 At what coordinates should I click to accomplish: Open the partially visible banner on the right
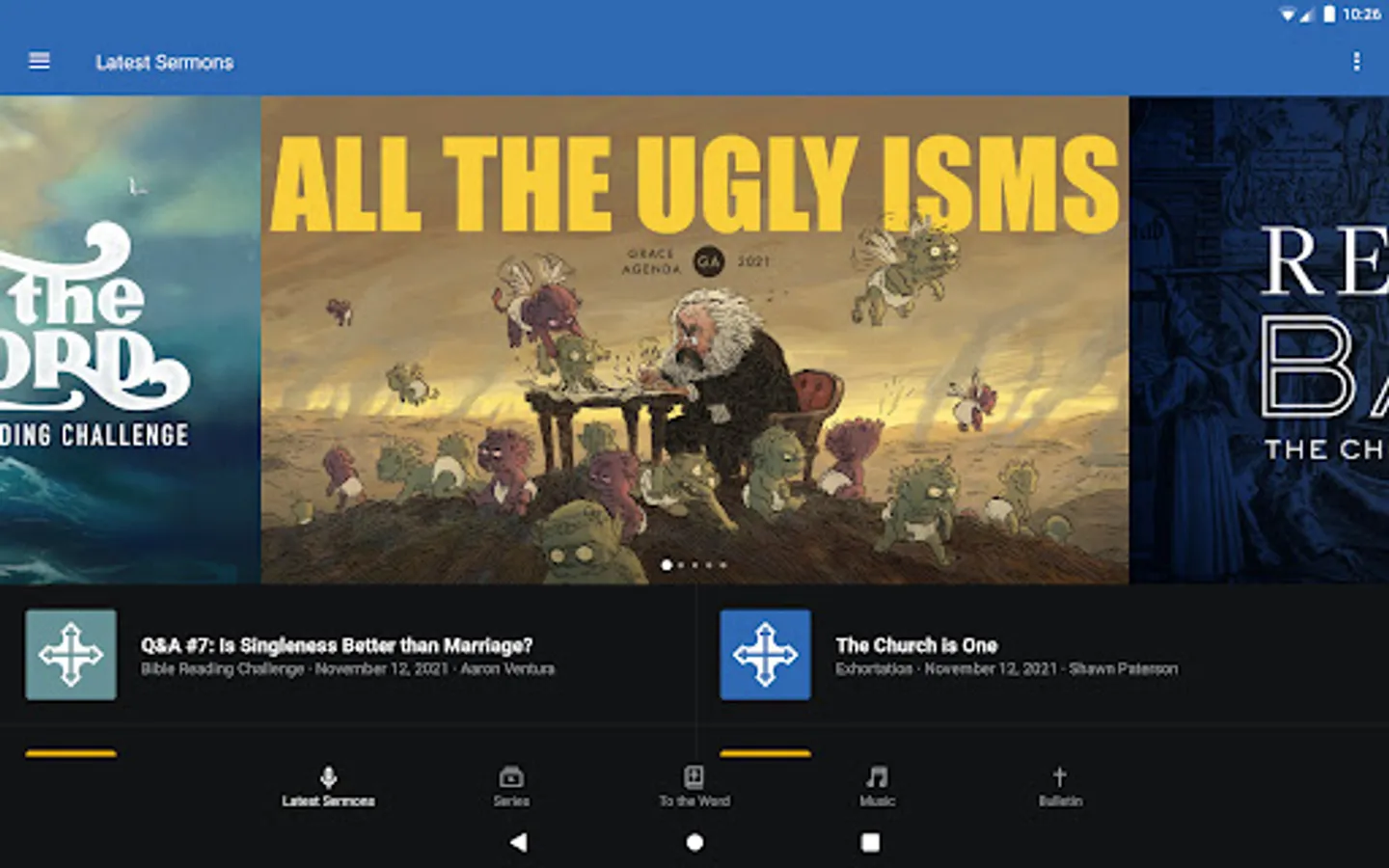(1259, 339)
